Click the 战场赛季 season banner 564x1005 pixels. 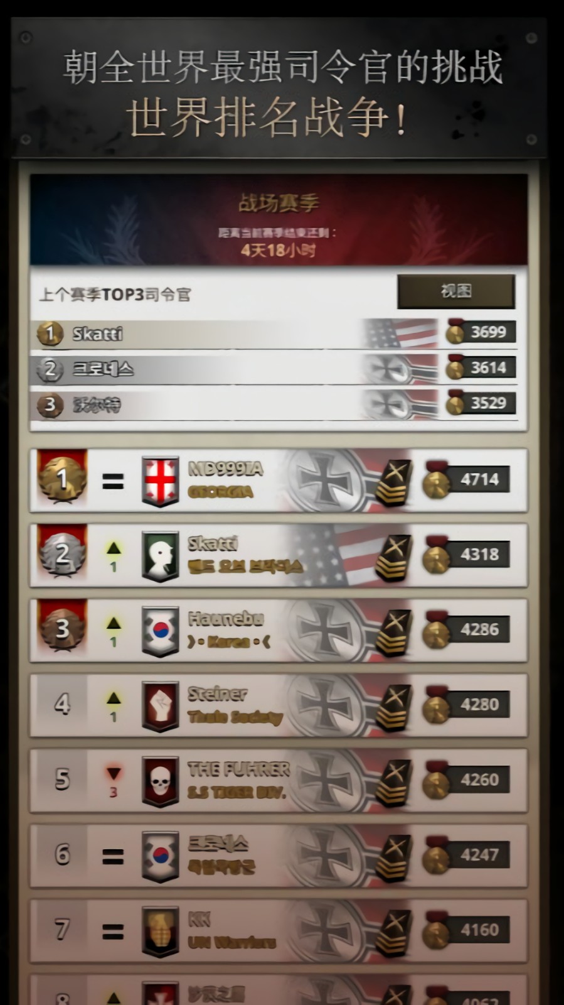click(x=279, y=220)
